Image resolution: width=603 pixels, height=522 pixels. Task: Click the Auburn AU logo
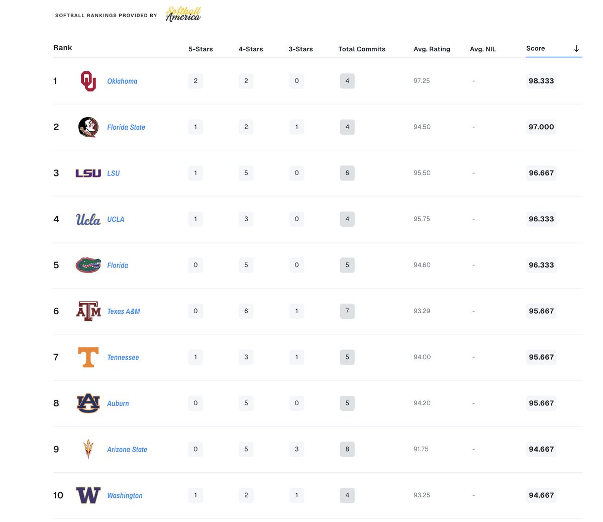pyautogui.click(x=88, y=403)
